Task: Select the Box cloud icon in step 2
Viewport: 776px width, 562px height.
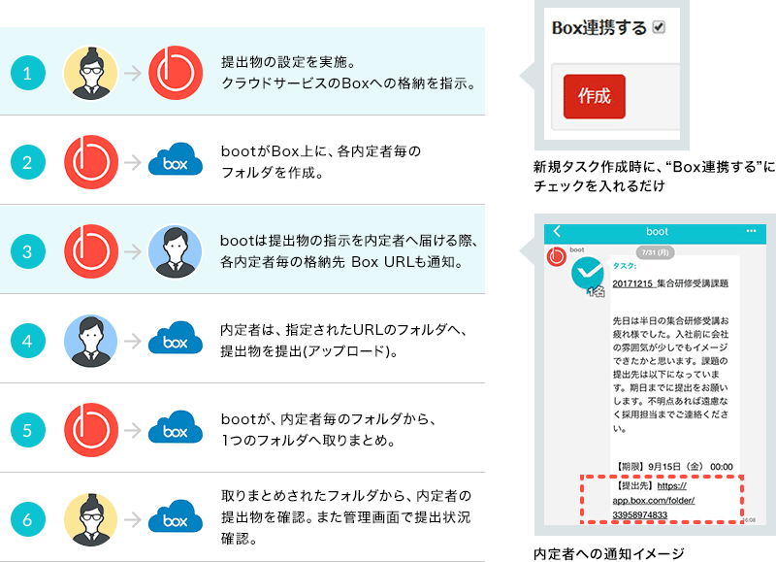Action: [x=176, y=161]
